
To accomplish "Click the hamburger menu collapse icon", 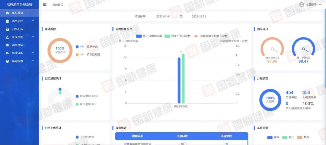I will pos(45,5).
